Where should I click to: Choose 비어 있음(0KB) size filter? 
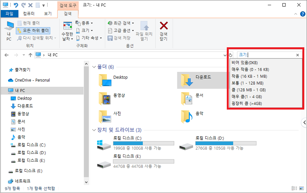click(266, 63)
